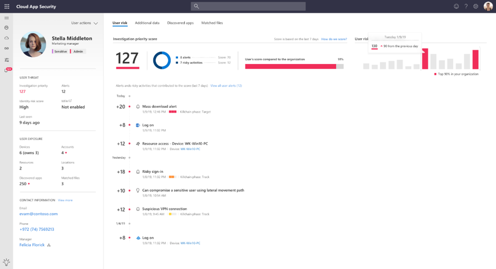Open manager Felicia Florick's profile
The width and height of the screenshot is (496, 269).
[32, 245]
